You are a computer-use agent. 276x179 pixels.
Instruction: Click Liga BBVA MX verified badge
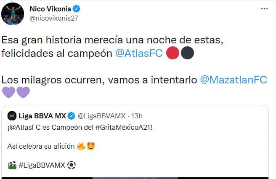(72, 116)
